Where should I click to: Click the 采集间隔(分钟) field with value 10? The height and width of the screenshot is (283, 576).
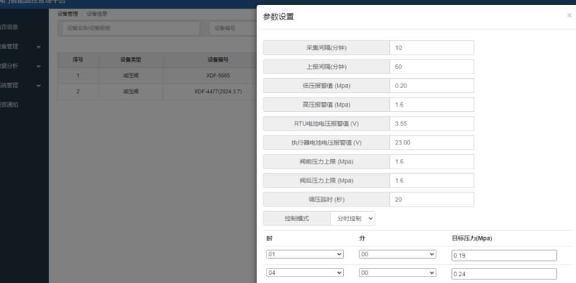pyautogui.click(x=431, y=48)
